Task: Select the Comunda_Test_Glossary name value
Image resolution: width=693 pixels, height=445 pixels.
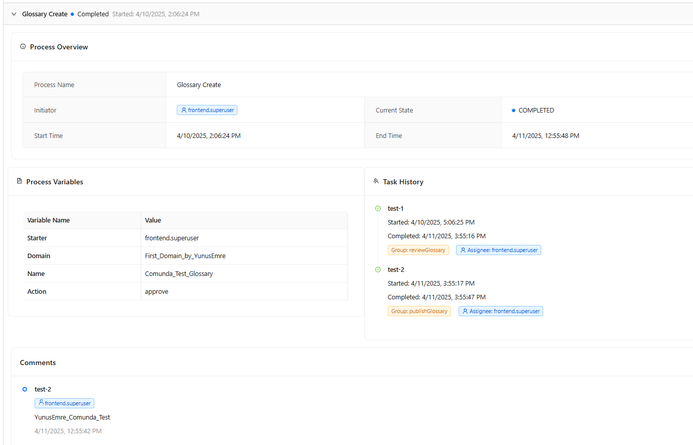Action: coord(179,274)
